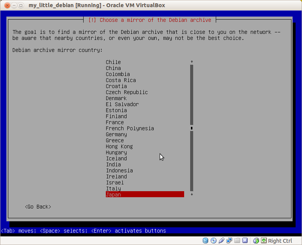Select Hungary as mirror country
The width and height of the screenshot is (302, 245).
click(x=116, y=152)
